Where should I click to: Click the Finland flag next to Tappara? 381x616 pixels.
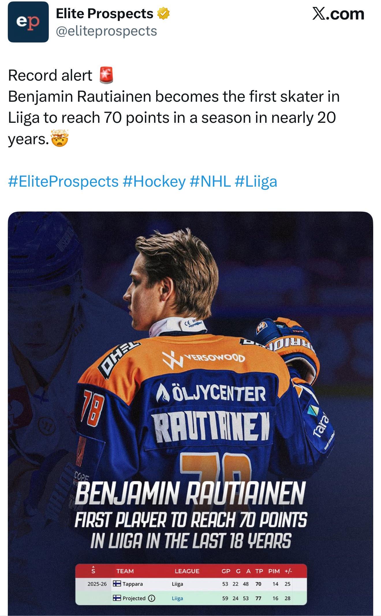coord(117,584)
